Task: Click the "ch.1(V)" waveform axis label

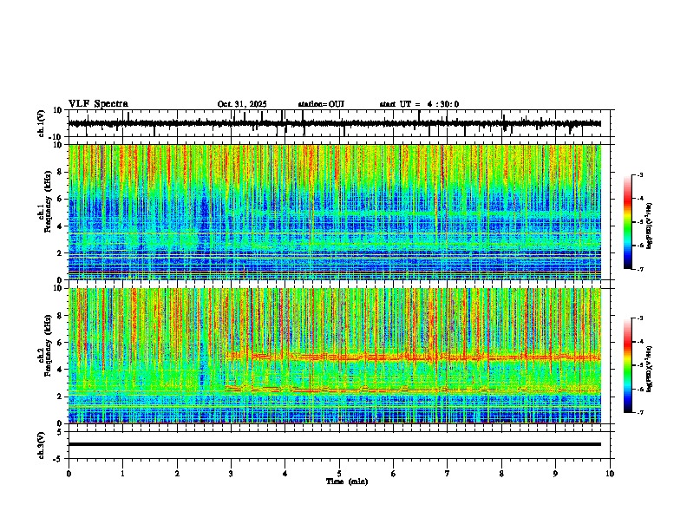Action: coord(42,123)
